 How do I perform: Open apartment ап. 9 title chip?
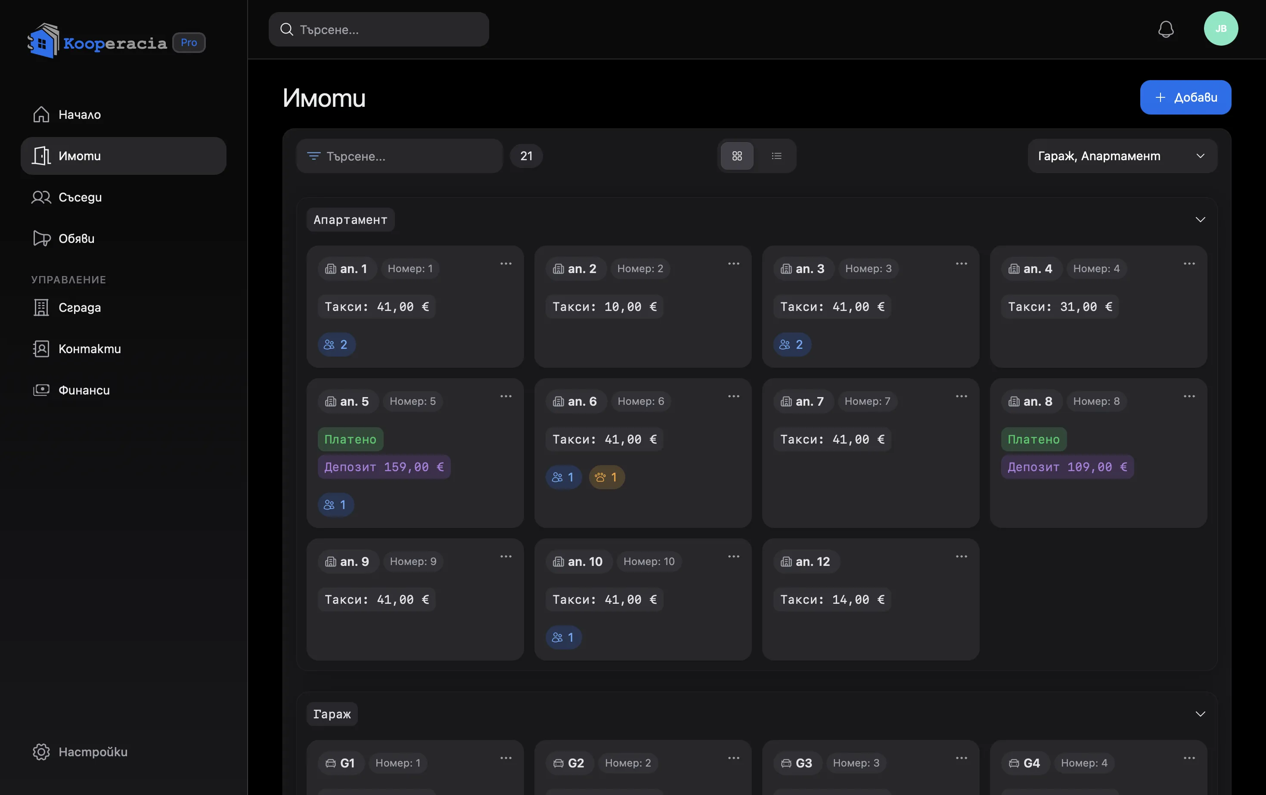click(x=348, y=562)
